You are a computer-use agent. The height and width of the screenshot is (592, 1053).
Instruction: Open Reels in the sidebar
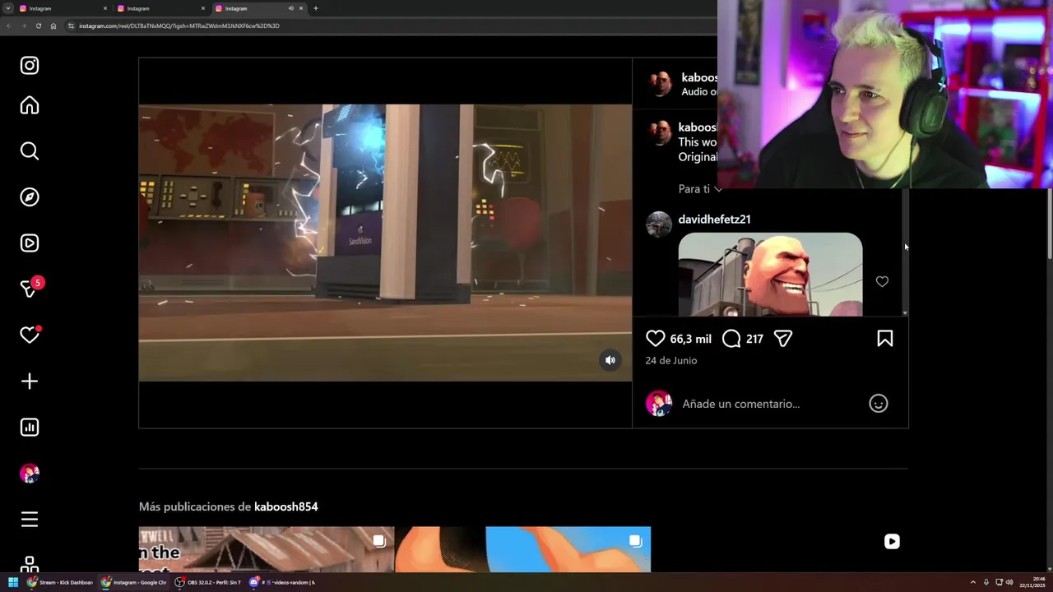point(30,243)
